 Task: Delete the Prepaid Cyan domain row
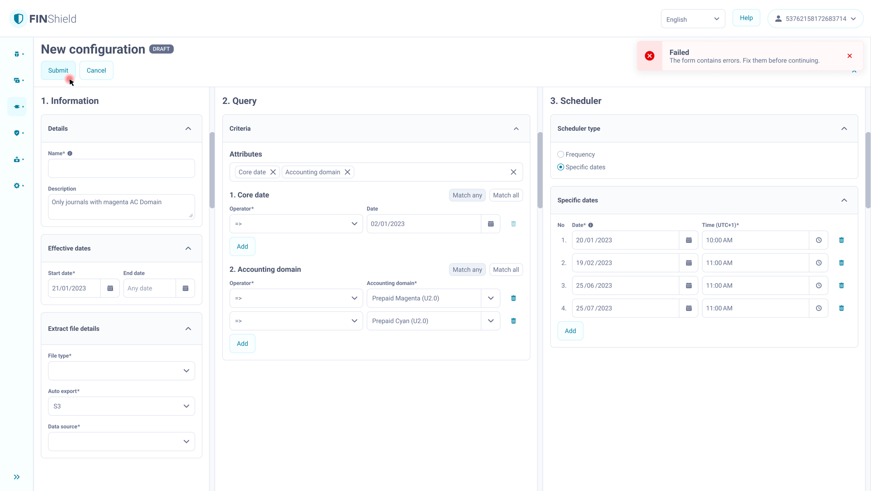[513, 321]
